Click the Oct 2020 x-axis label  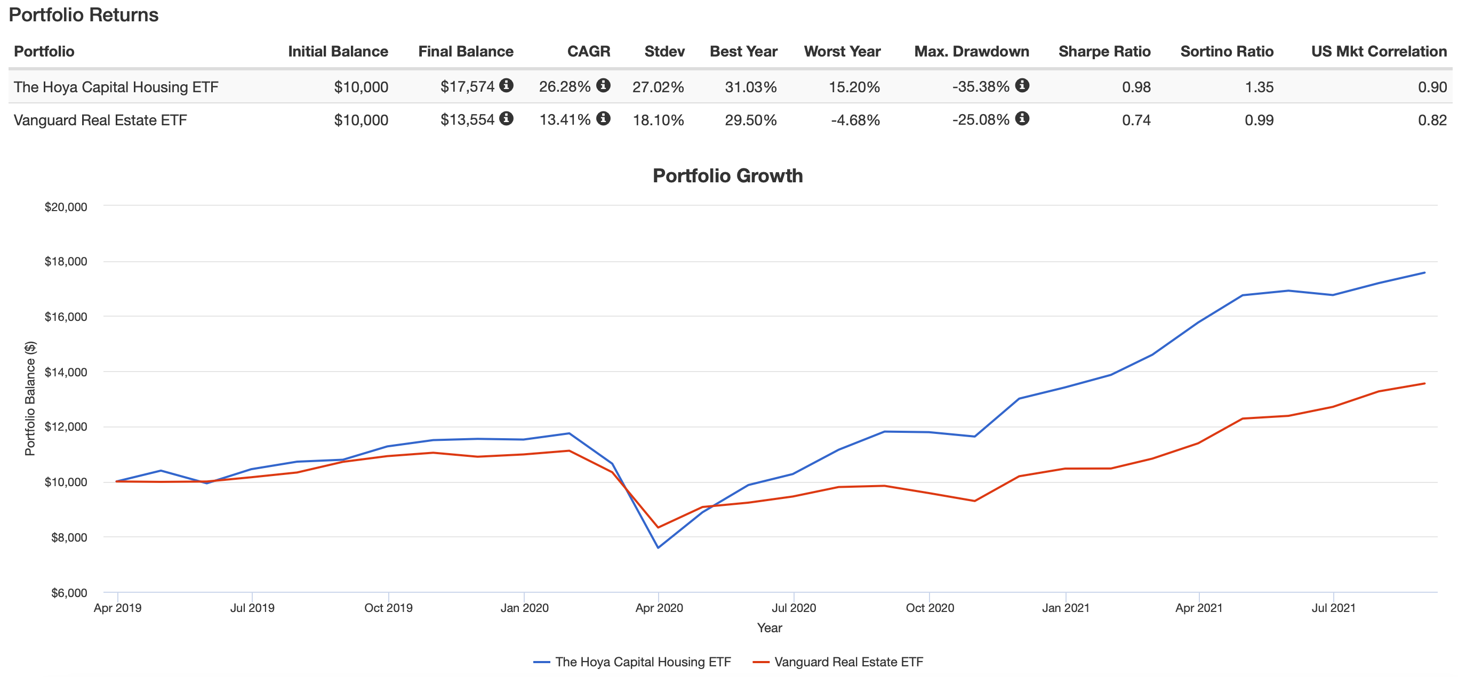tap(930, 608)
